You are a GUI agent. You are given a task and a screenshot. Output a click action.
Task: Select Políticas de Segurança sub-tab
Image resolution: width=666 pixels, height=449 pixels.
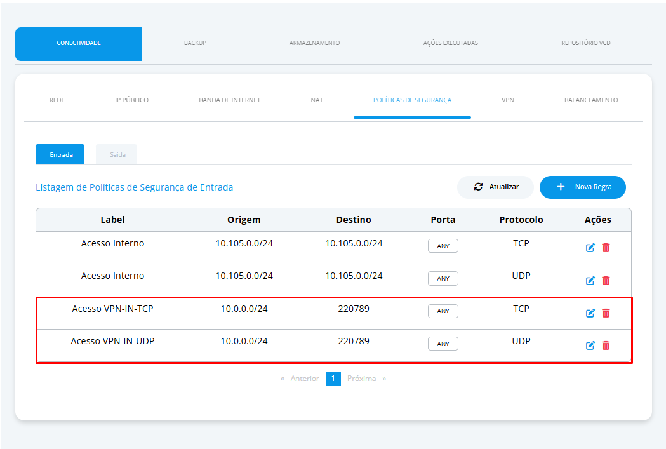(x=412, y=100)
